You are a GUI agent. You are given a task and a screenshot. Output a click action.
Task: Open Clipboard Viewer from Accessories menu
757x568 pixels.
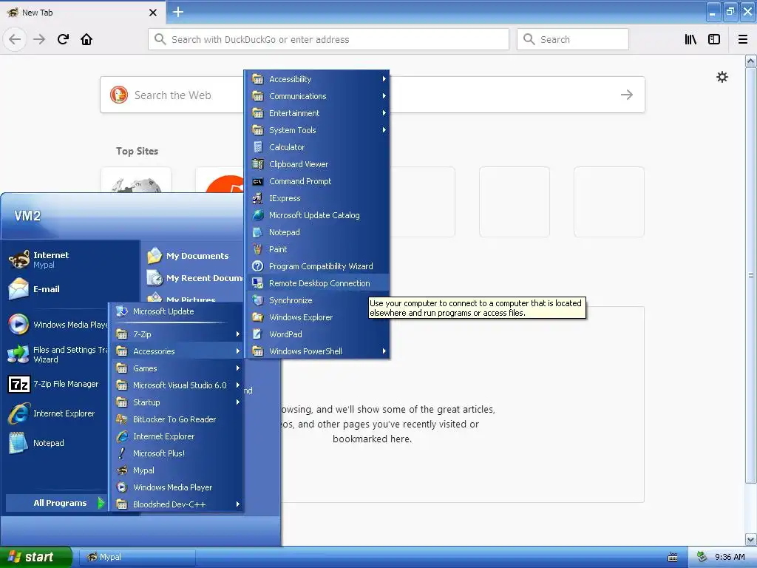pyautogui.click(x=319, y=164)
